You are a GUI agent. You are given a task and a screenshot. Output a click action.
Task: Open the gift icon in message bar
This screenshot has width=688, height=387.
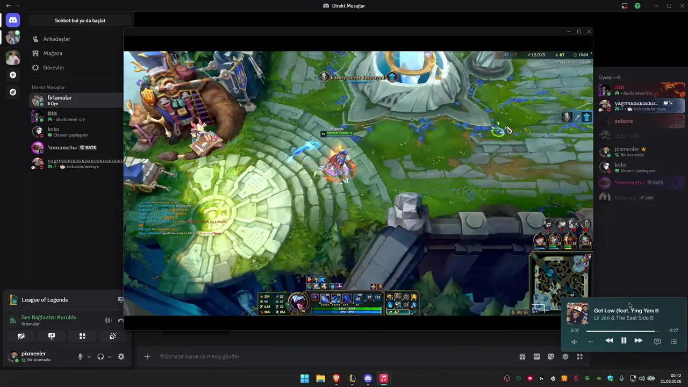pos(522,356)
